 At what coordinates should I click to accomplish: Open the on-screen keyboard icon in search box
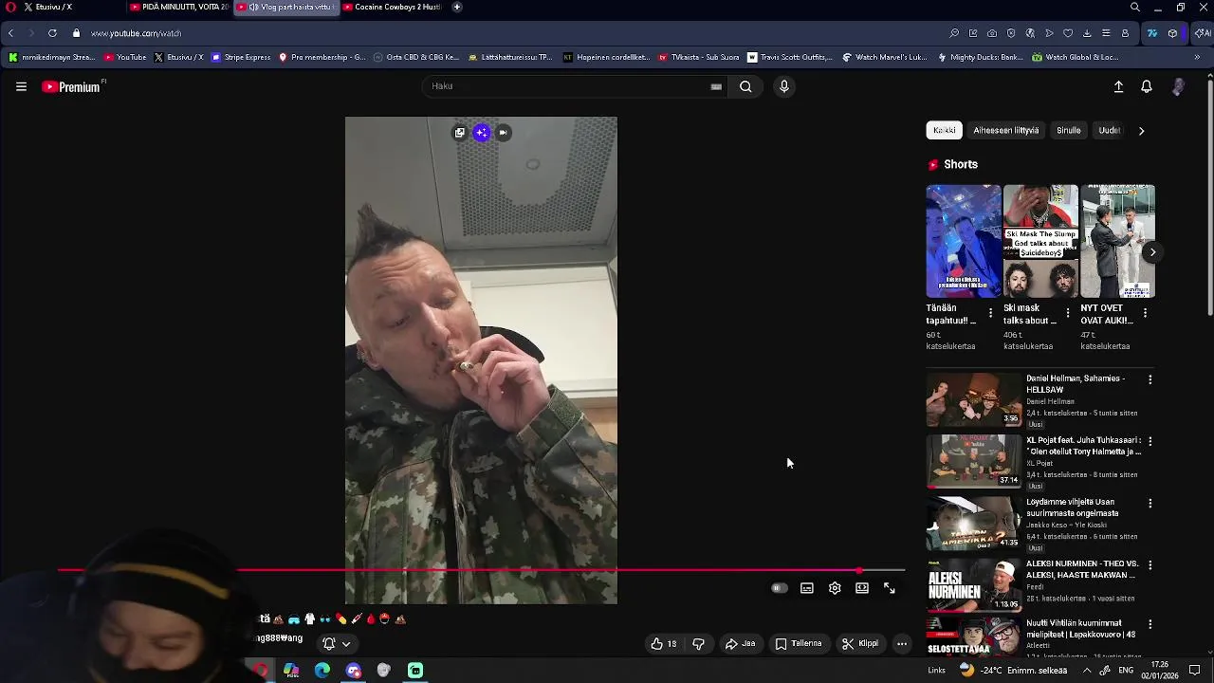click(x=716, y=86)
